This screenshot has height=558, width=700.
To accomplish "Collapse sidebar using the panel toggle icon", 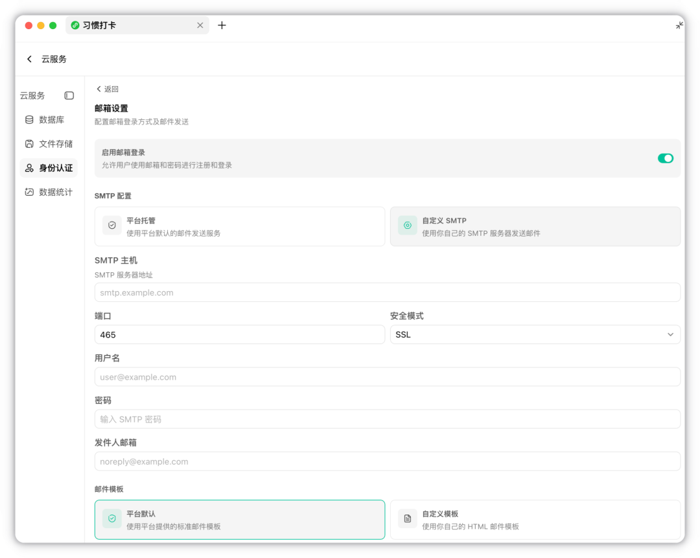I will click(69, 95).
